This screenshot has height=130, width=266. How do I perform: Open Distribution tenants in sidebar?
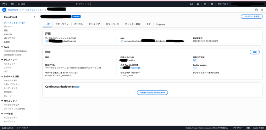pyautogui.click(x=12, y=55)
